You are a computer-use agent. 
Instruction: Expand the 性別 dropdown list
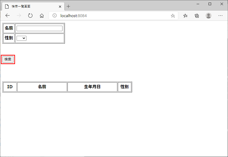pos(22,38)
